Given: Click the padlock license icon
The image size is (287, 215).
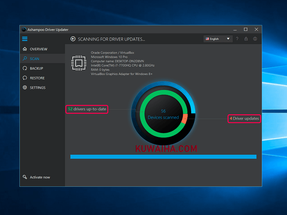Looking at the screenshot, I should (246, 39).
